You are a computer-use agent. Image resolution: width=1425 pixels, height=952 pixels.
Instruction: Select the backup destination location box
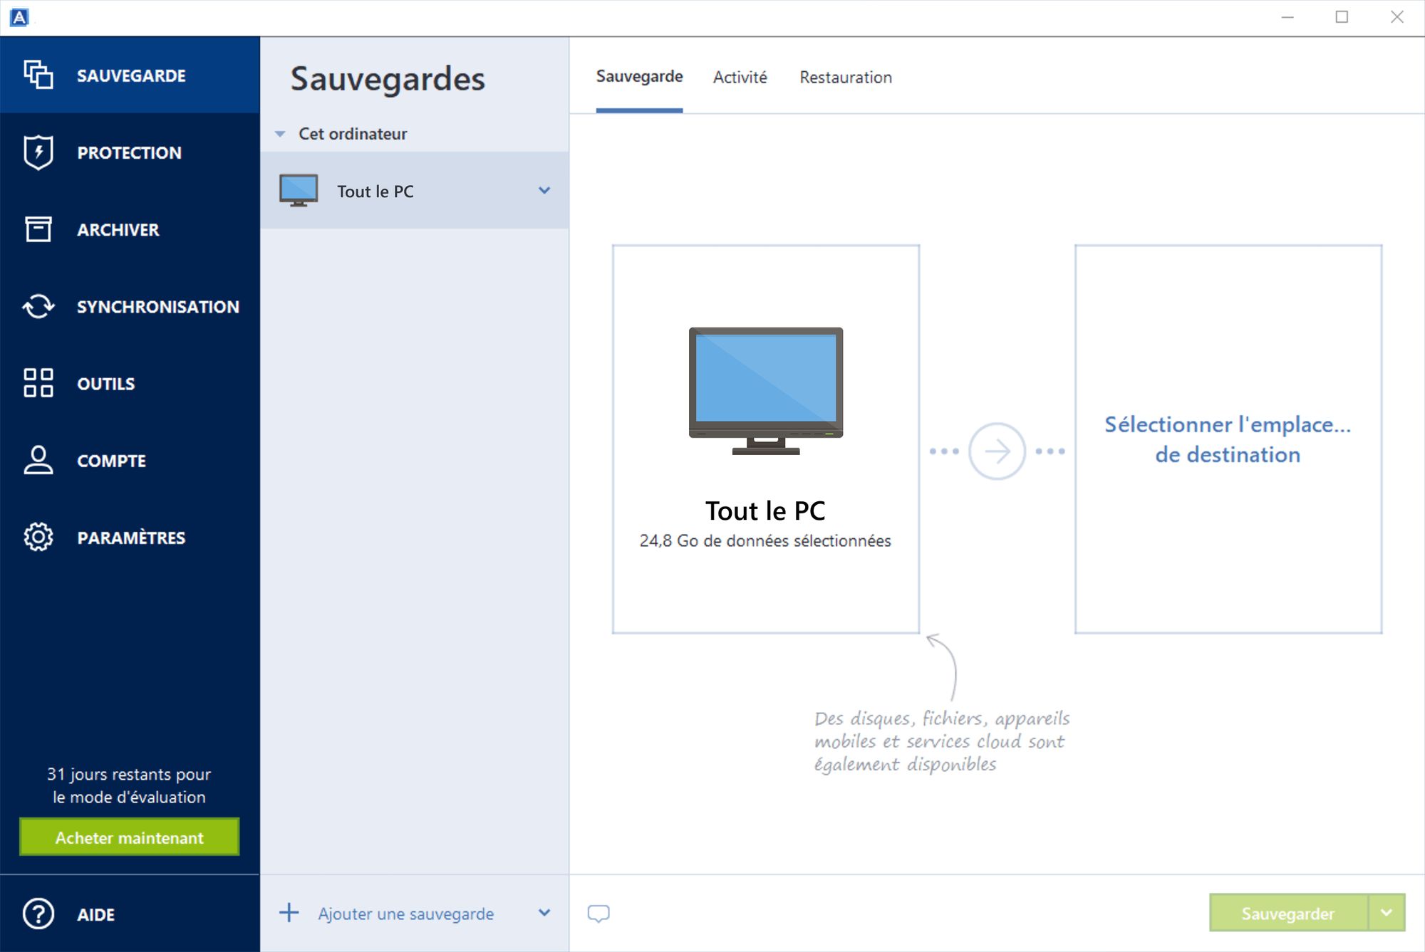point(1228,439)
